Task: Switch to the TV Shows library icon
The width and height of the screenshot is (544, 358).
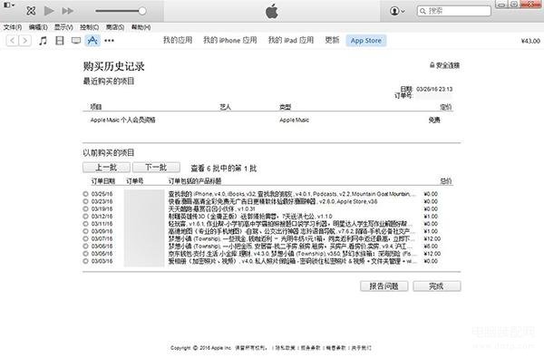Action: (76, 41)
